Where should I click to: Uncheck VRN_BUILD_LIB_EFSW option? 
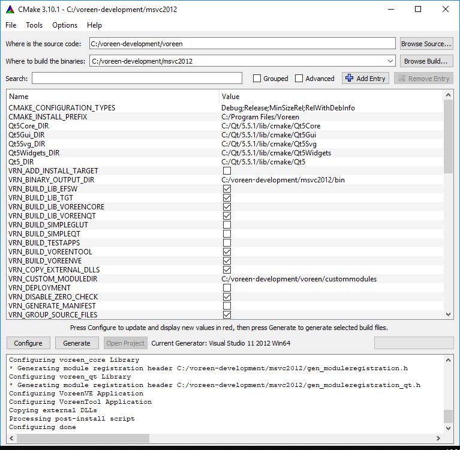(x=227, y=189)
